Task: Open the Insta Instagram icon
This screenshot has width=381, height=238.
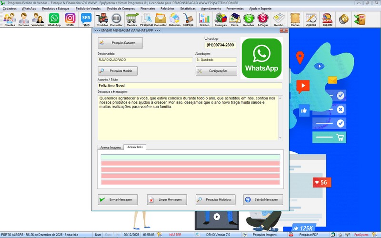Action: pos(70,20)
